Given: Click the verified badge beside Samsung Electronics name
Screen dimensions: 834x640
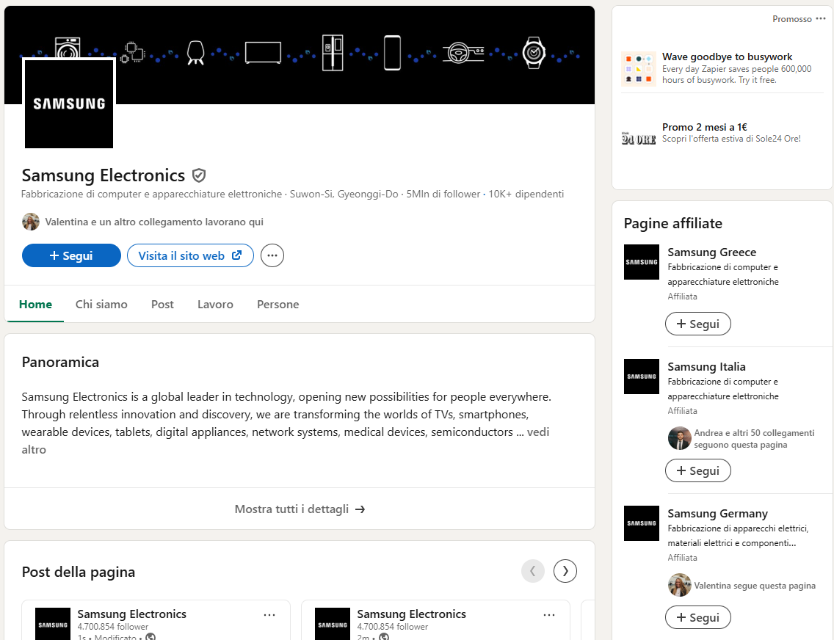Looking at the screenshot, I should pos(199,175).
